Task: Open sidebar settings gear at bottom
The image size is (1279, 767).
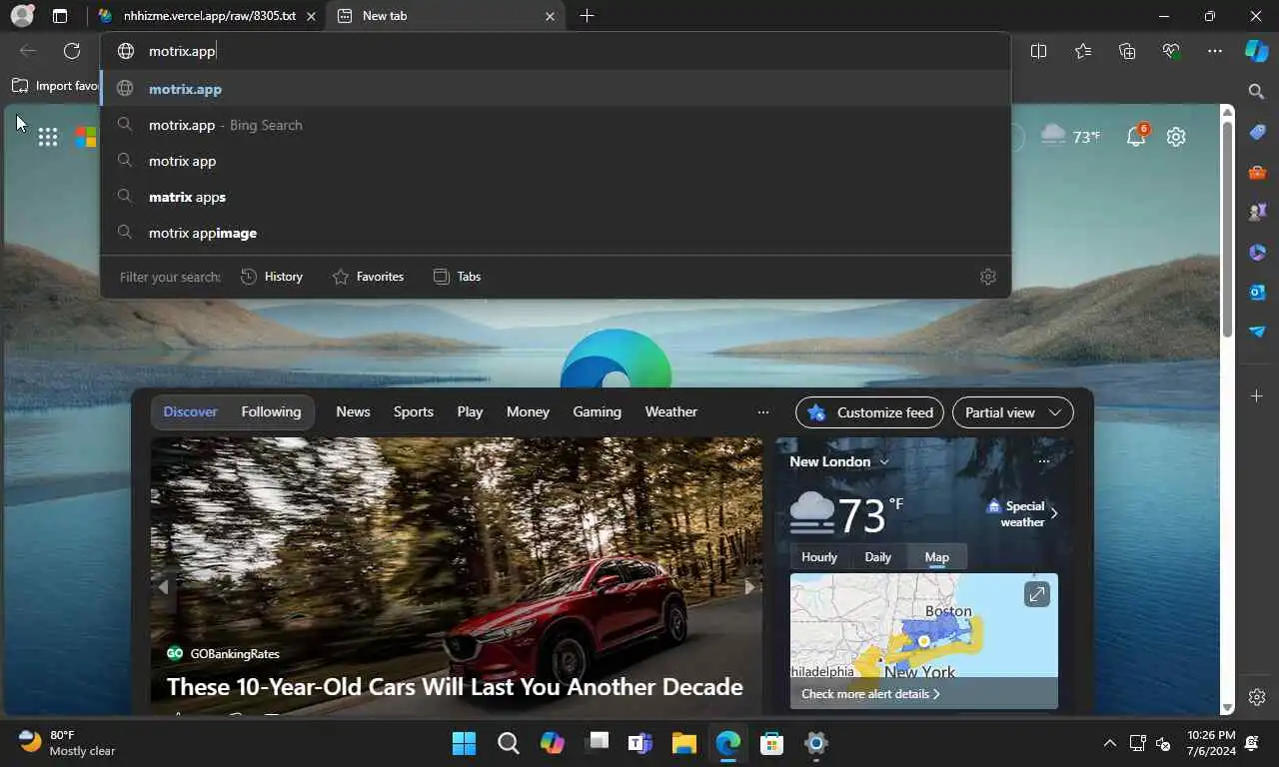Action: click(1257, 697)
